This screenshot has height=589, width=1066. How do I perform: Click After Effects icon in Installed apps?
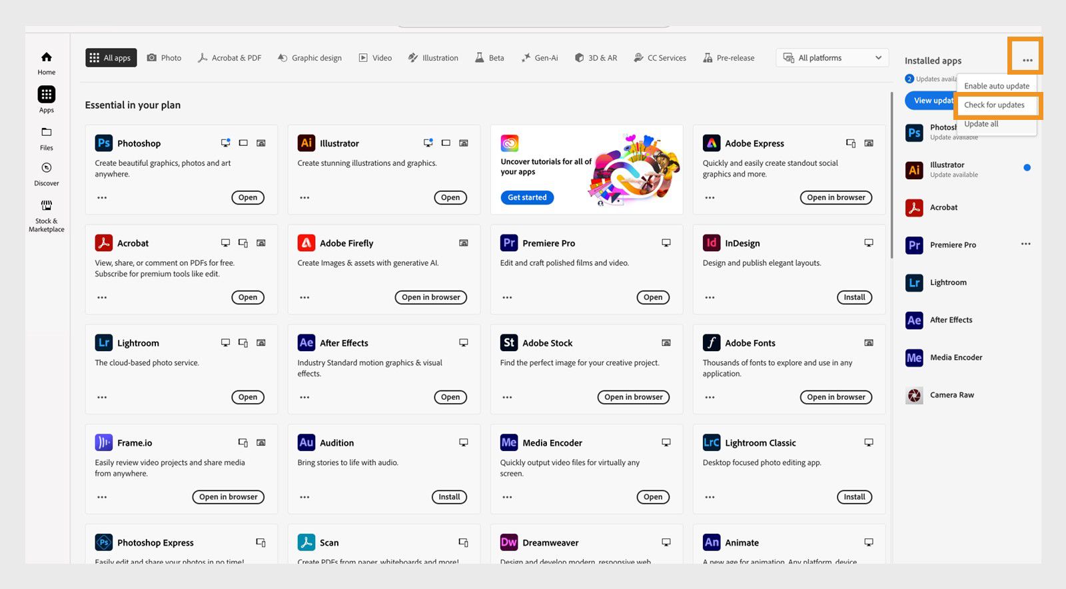(x=914, y=320)
